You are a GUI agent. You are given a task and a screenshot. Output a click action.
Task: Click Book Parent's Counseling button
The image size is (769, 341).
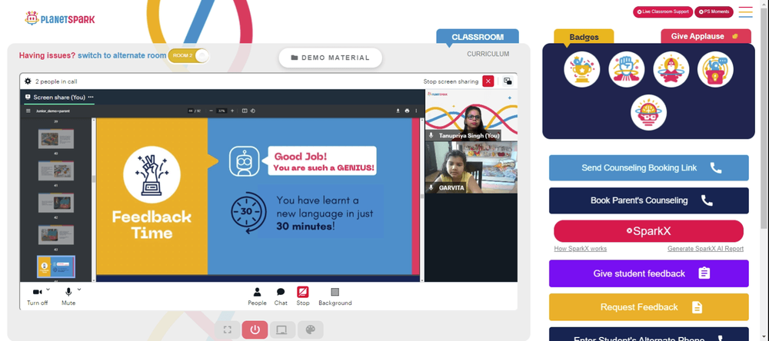coord(649,200)
